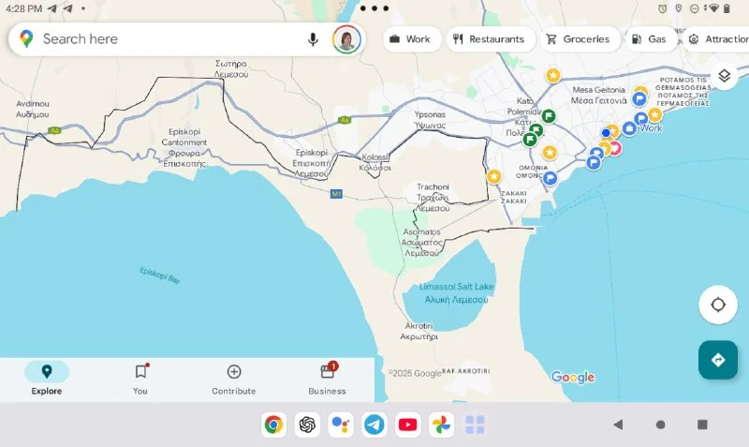The image size is (749, 447).
Task: Open Chrome from the taskbar
Action: coord(273,425)
